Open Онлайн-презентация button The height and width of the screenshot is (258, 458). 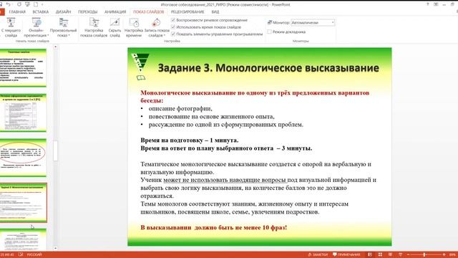click(36, 27)
